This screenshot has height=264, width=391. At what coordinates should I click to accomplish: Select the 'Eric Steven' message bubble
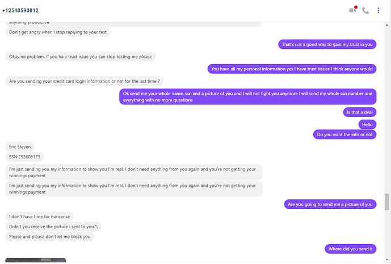[20, 146]
